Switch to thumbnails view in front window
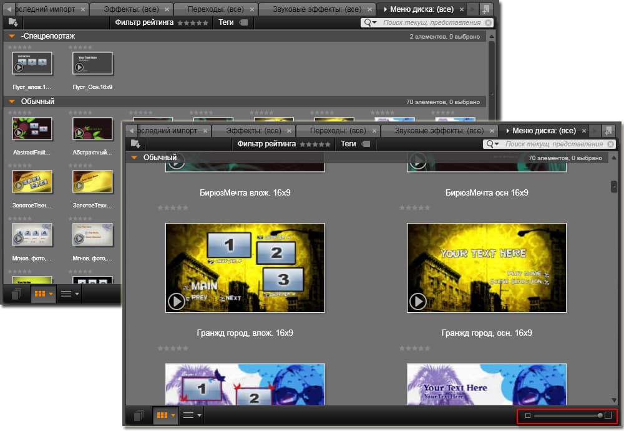The image size is (624, 431). tap(162, 415)
